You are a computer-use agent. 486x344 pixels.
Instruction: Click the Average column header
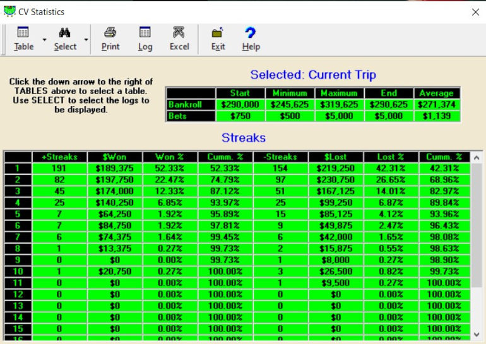[x=436, y=93]
